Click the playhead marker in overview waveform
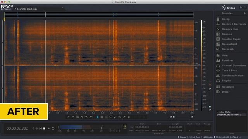 pyautogui.click(x=45, y=15)
